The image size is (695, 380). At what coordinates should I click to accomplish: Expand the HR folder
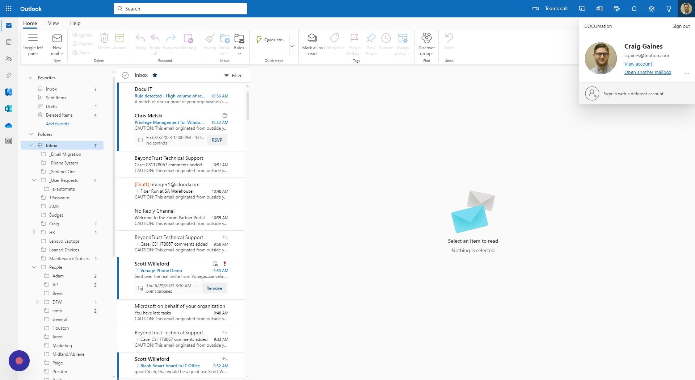[34, 232]
